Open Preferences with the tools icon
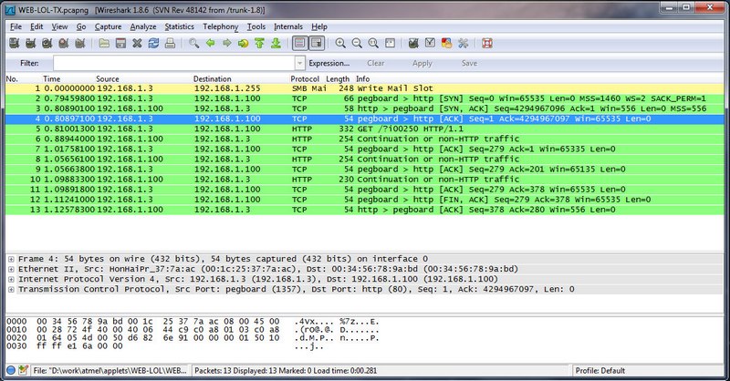730x381 pixels. click(464, 43)
